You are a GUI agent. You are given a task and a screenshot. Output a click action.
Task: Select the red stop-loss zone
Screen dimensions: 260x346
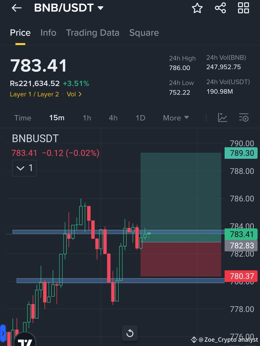coord(181,259)
